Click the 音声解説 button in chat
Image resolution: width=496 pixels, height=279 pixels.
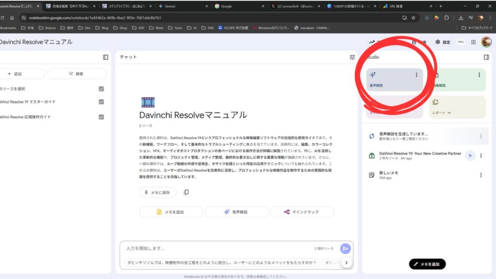[x=236, y=212]
